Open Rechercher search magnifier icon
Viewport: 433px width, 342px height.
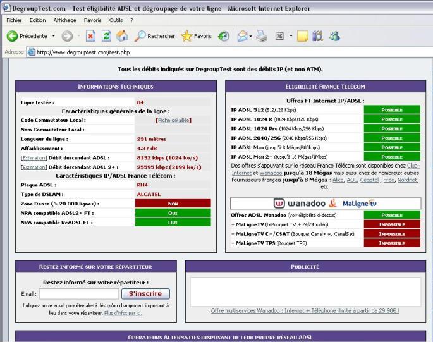pos(140,36)
